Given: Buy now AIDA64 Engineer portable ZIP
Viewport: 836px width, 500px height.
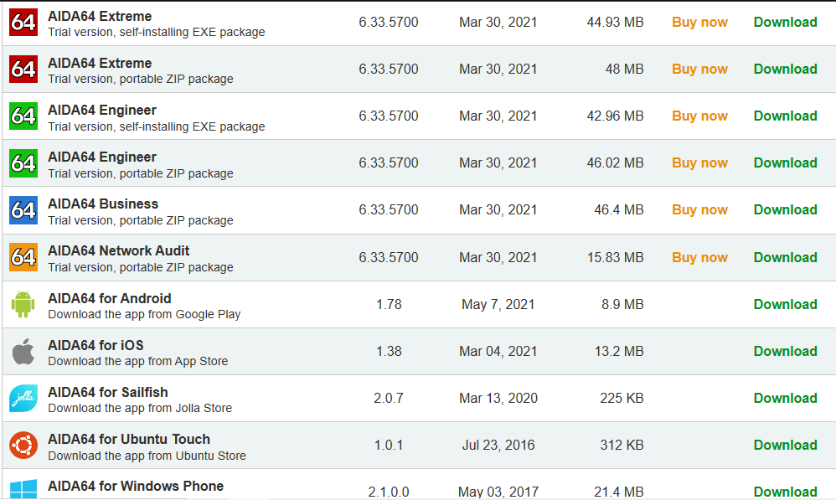Looking at the screenshot, I should [699, 163].
